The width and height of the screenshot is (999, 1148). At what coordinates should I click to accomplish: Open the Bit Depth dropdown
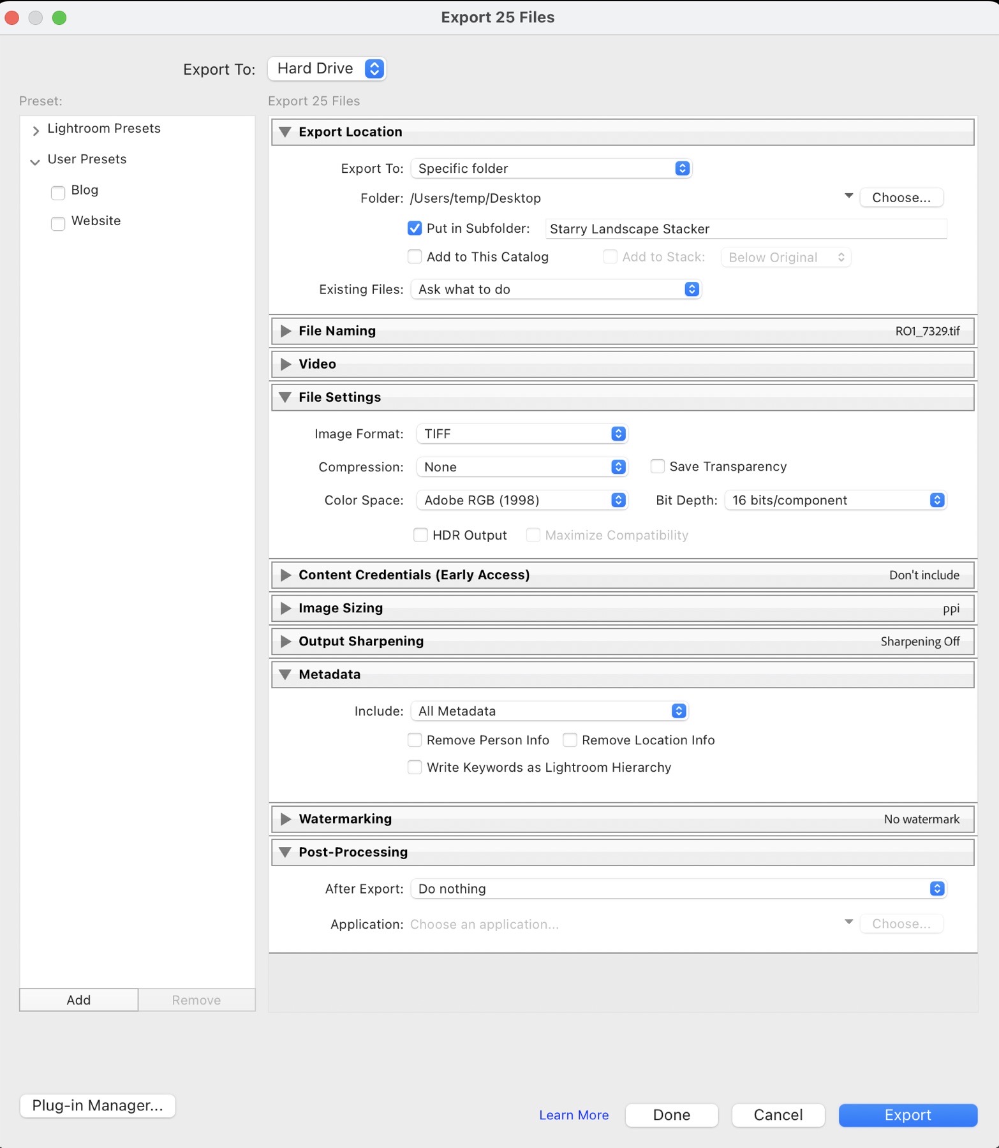click(x=836, y=500)
